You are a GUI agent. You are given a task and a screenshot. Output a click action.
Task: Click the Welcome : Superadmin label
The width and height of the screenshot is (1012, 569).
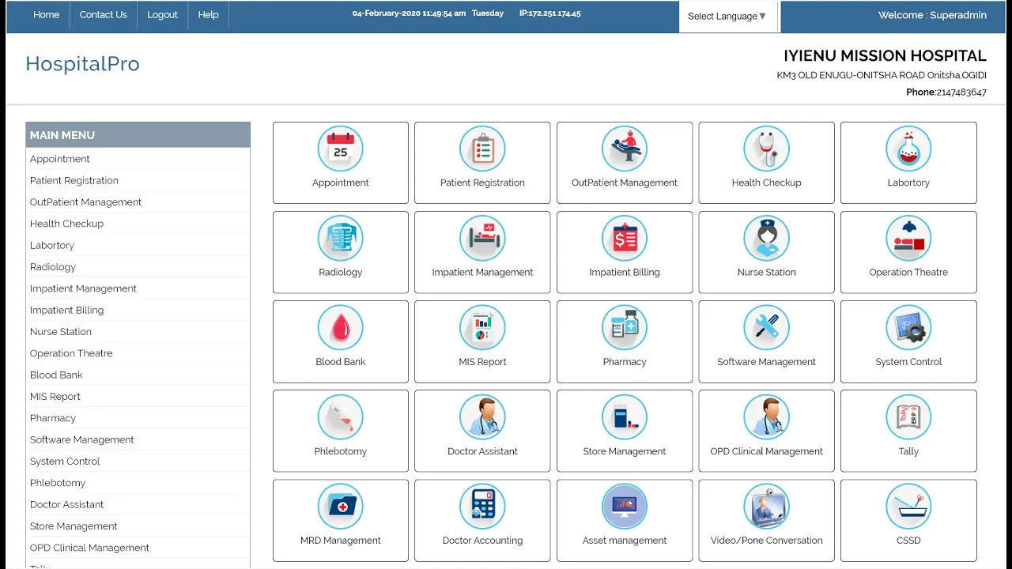coord(932,15)
